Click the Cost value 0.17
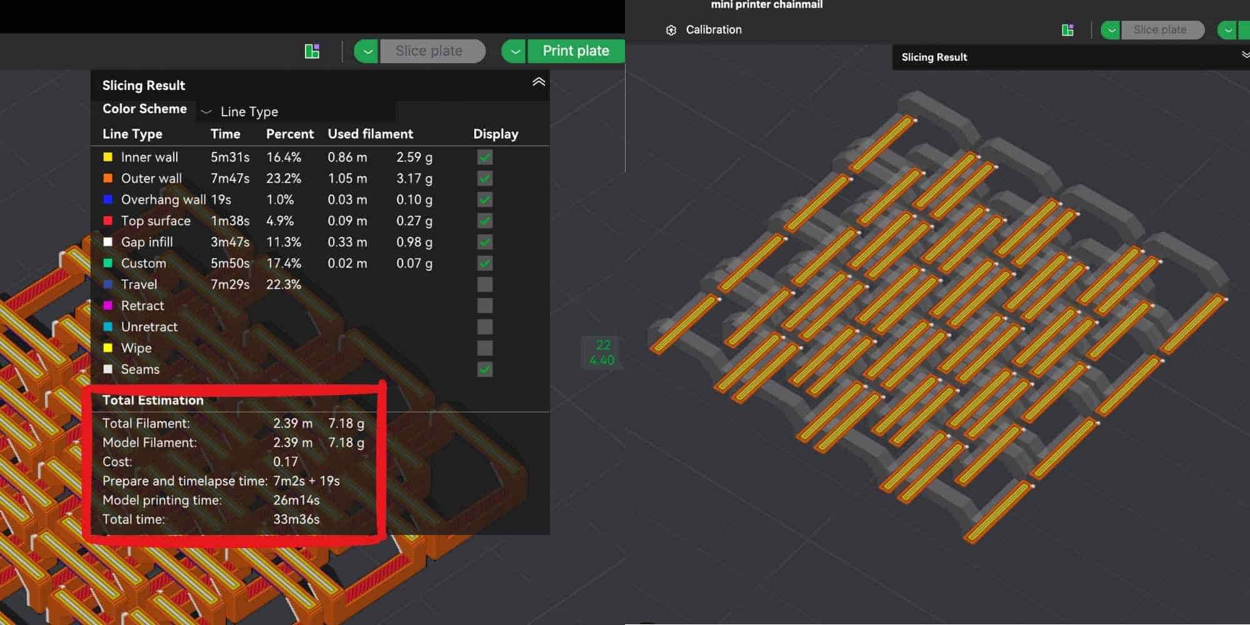This screenshot has width=1250, height=625. click(x=286, y=462)
